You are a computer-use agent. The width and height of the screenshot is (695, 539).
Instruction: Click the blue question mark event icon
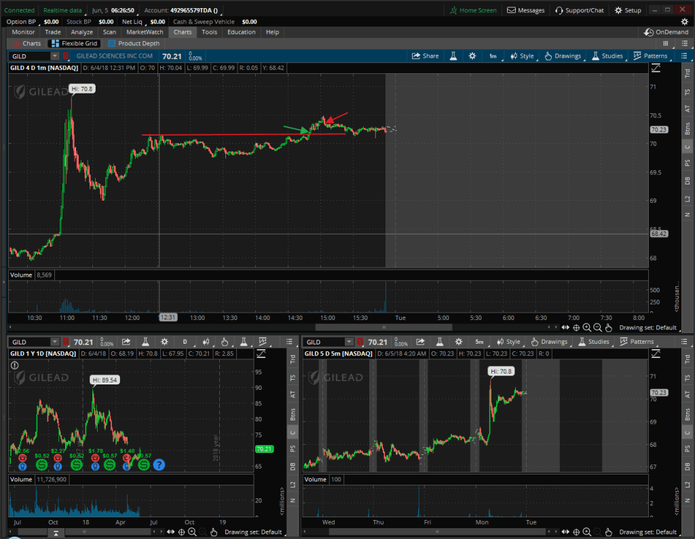pos(159,465)
